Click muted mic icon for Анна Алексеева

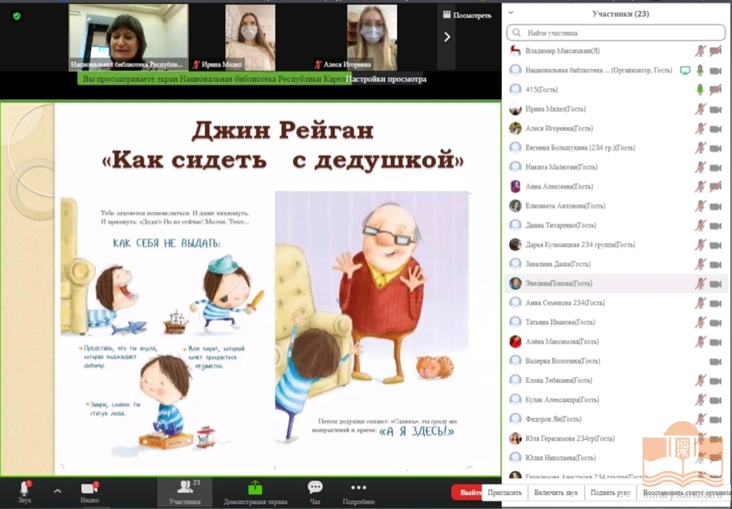699,187
